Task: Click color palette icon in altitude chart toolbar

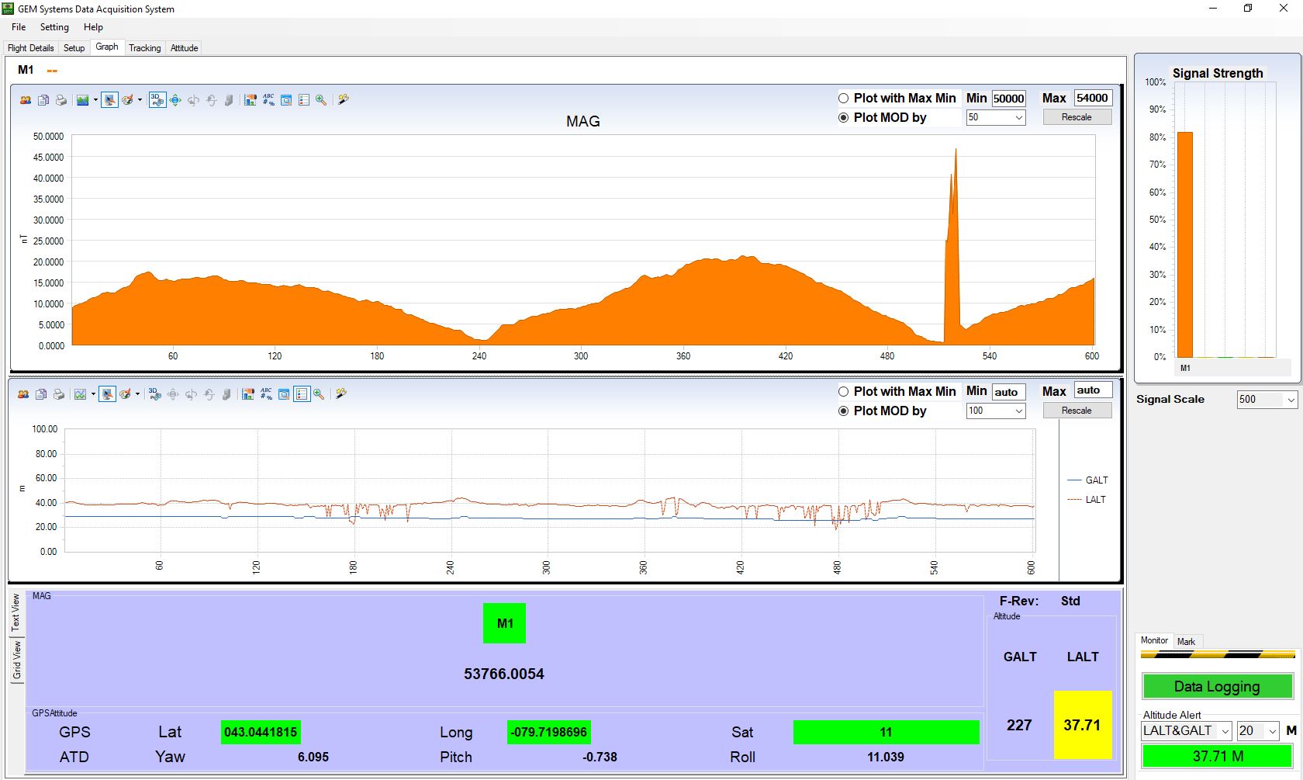Action: click(125, 394)
